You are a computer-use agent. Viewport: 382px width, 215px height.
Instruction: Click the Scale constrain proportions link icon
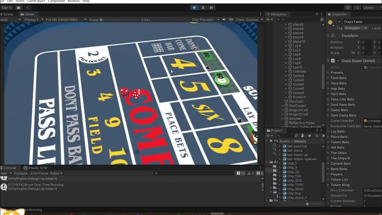[353, 53]
